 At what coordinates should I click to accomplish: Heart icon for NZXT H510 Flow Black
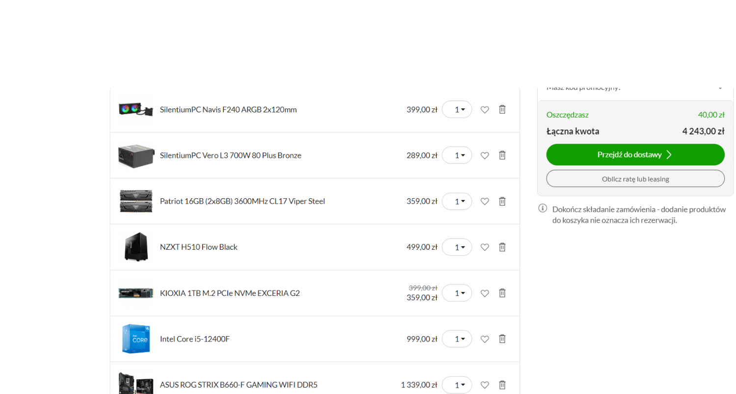(x=484, y=247)
